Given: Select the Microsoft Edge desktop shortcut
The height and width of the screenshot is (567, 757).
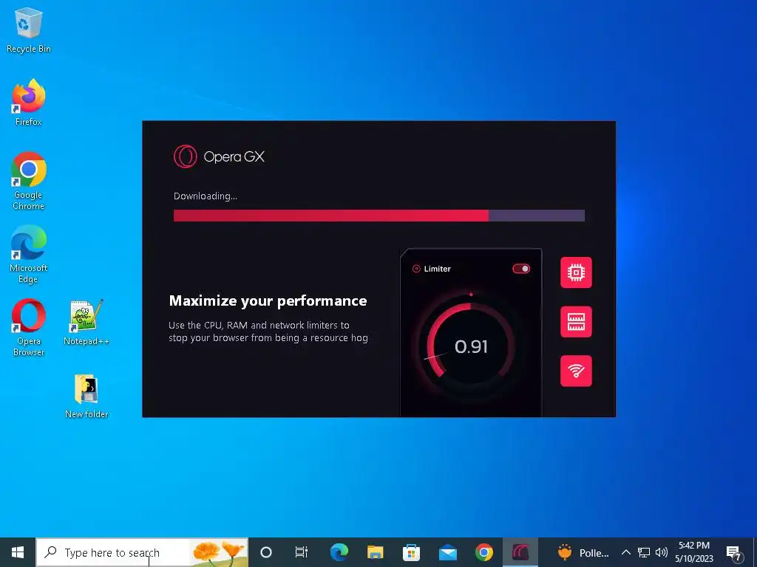Looking at the screenshot, I should point(29,254).
